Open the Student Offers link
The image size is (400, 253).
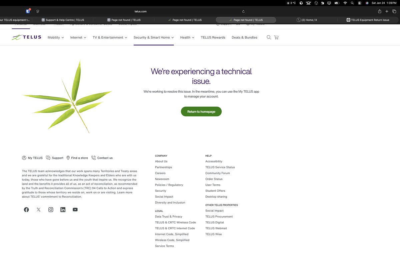click(x=215, y=191)
